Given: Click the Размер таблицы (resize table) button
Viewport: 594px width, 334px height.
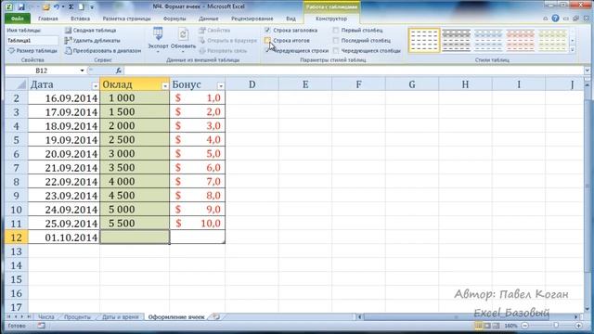Looking at the screenshot, I should click(32, 51).
